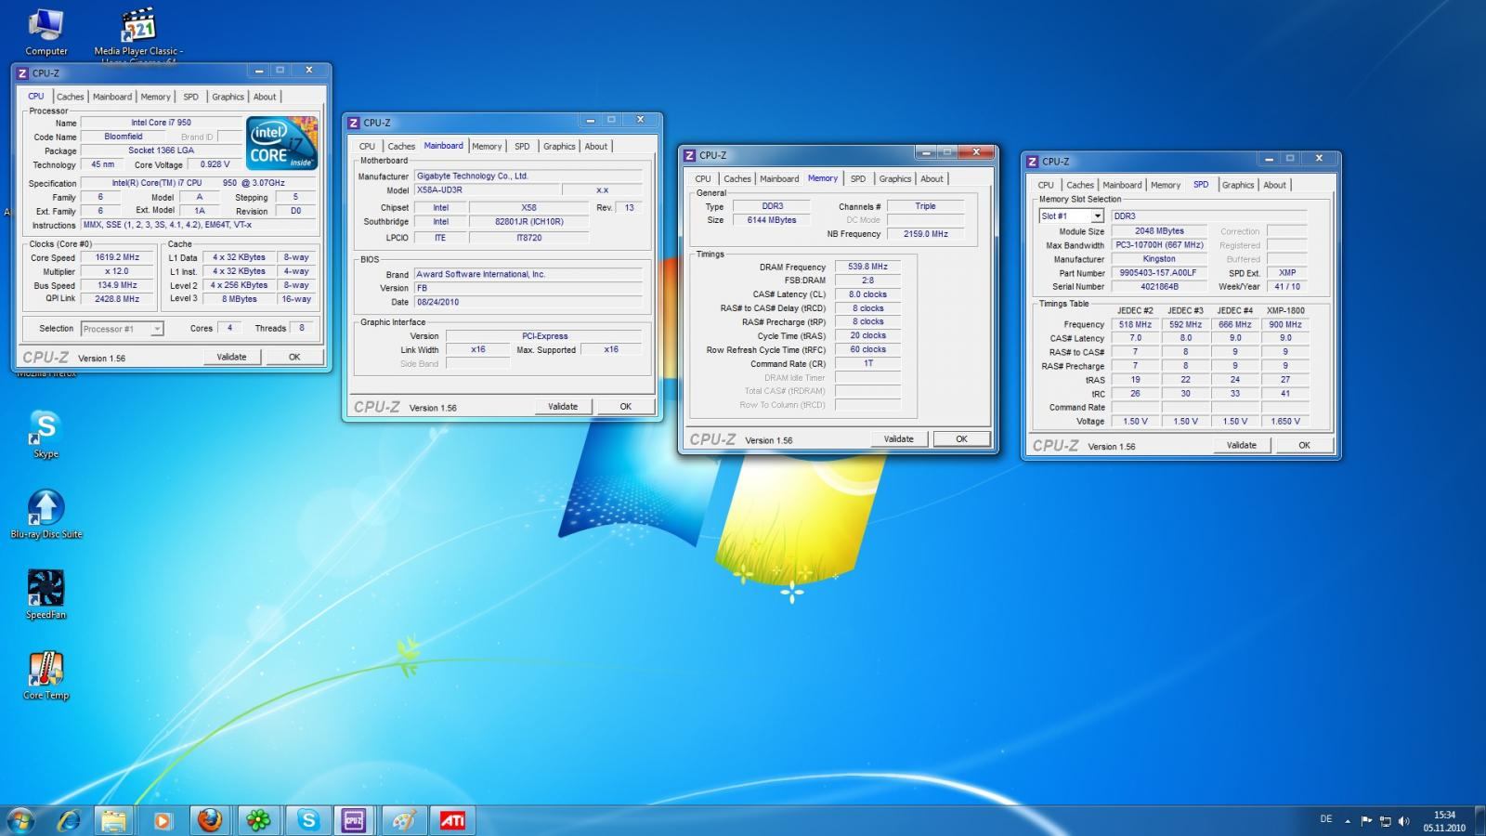Click the Z icon in the CPU window title bar

tap(22, 73)
